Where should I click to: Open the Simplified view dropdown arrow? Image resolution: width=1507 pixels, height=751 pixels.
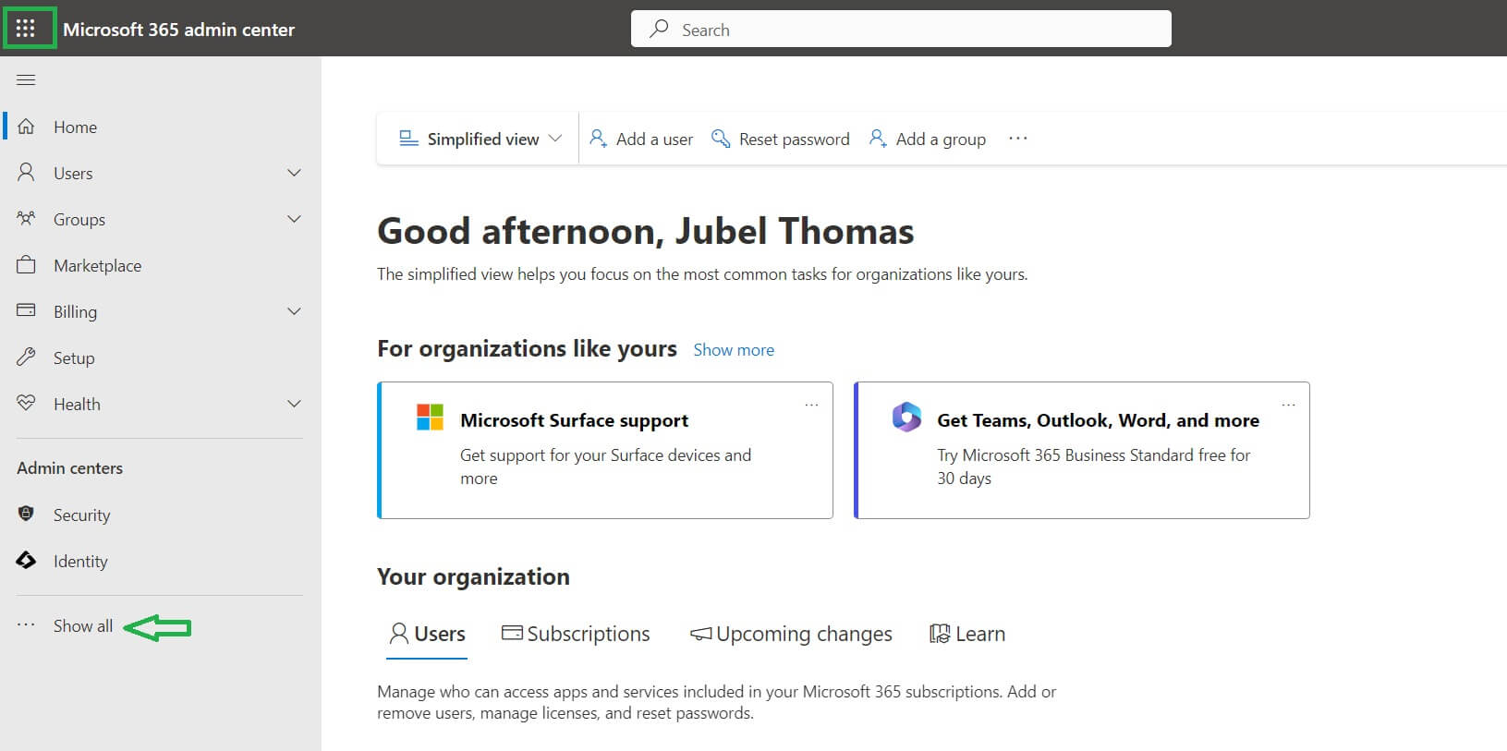pyautogui.click(x=554, y=139)
